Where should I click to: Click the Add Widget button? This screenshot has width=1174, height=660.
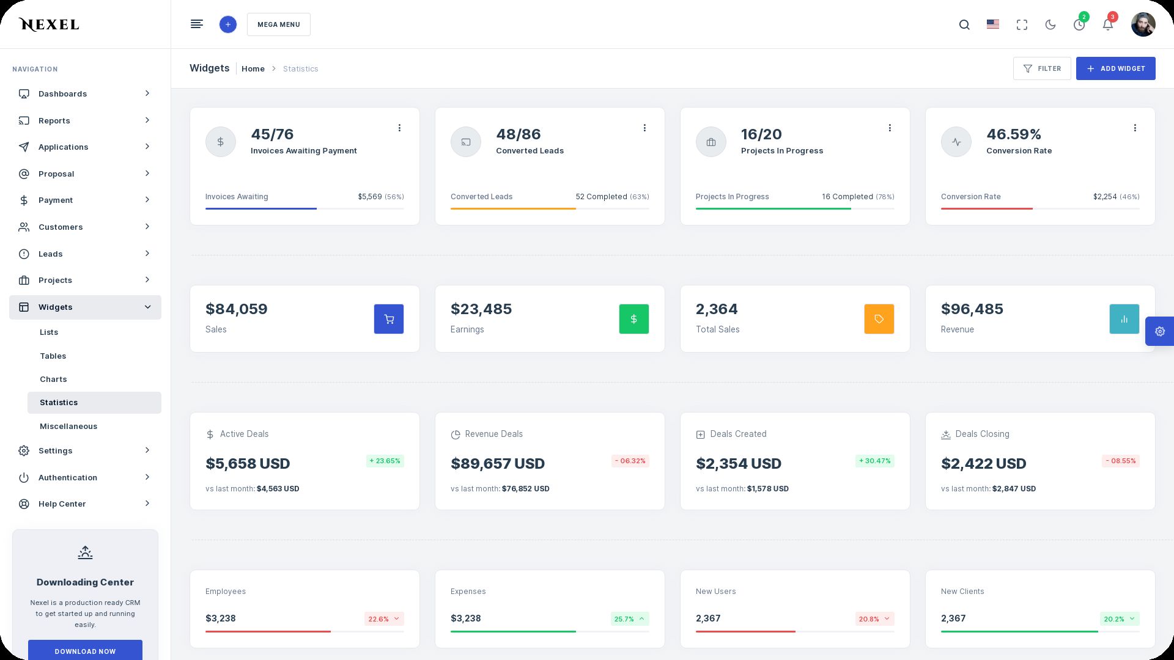click(1115, 68)
